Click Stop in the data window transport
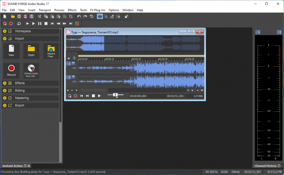284x175 pixels. 93,96
